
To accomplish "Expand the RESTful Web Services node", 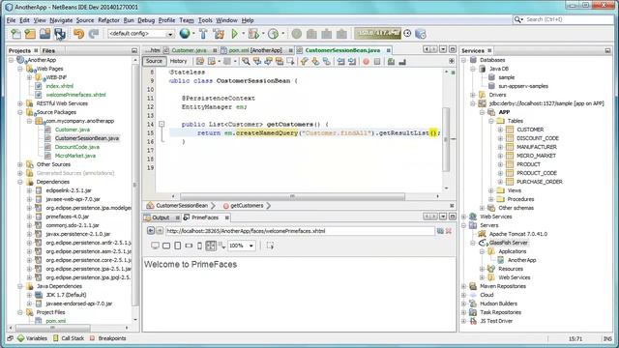I will point(20,103).
